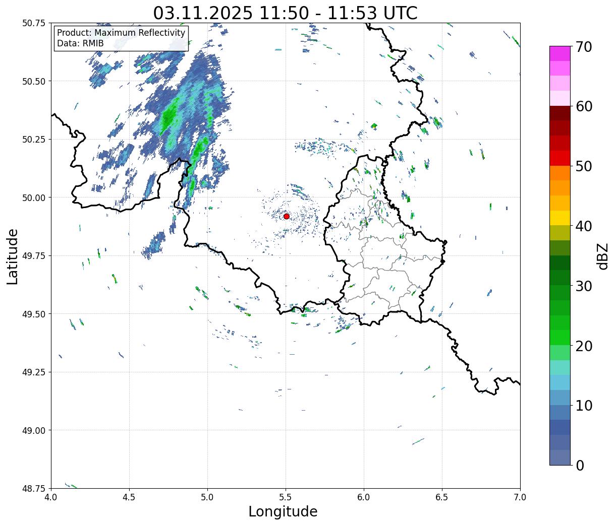The height and width of the screenshot is (524, 615).
Task: Click the longitude tick label 5.0
Action: (x=207, y=497)
